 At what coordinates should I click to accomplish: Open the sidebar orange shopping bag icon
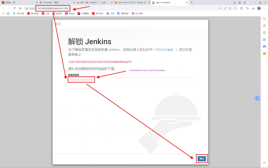[264, 53]
